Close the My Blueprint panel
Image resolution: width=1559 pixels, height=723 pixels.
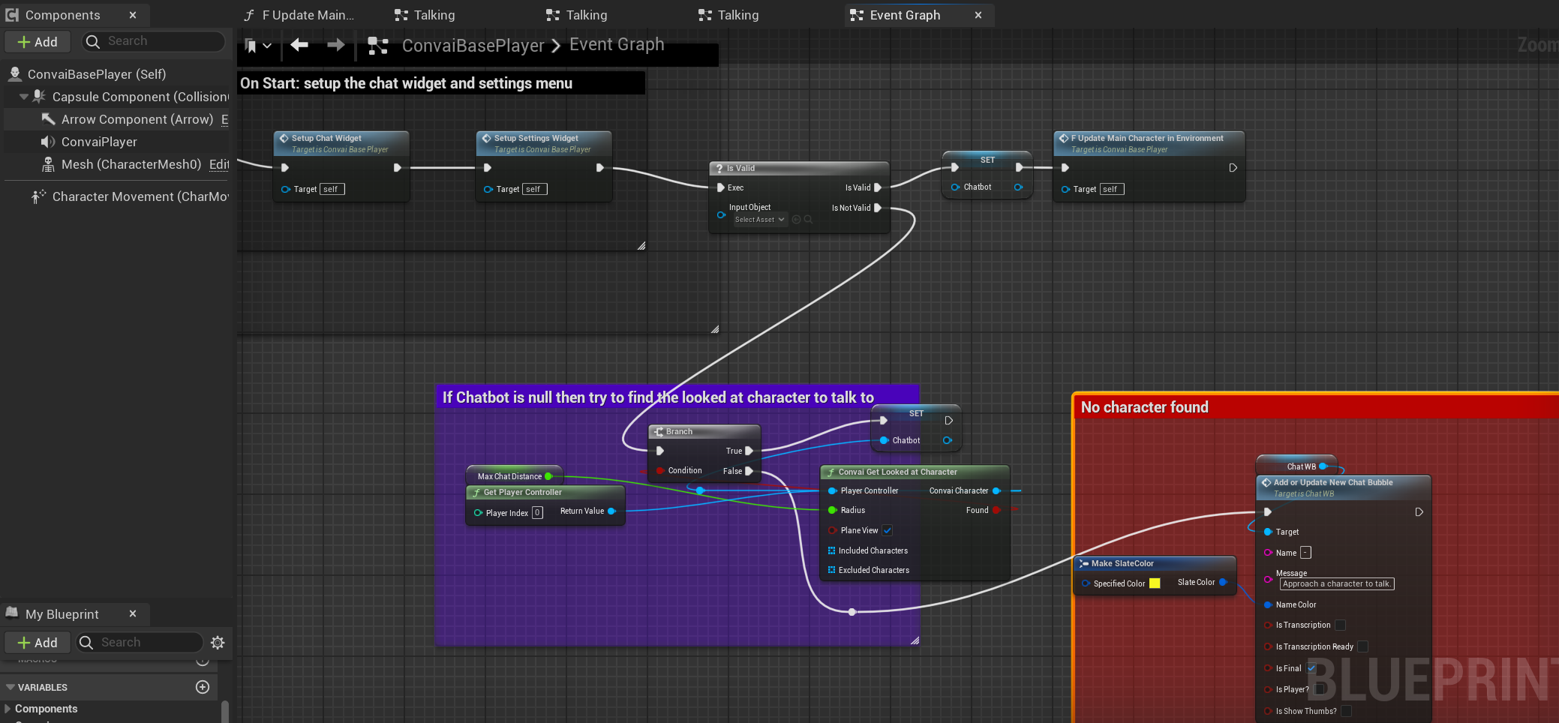tap(133, 613)
